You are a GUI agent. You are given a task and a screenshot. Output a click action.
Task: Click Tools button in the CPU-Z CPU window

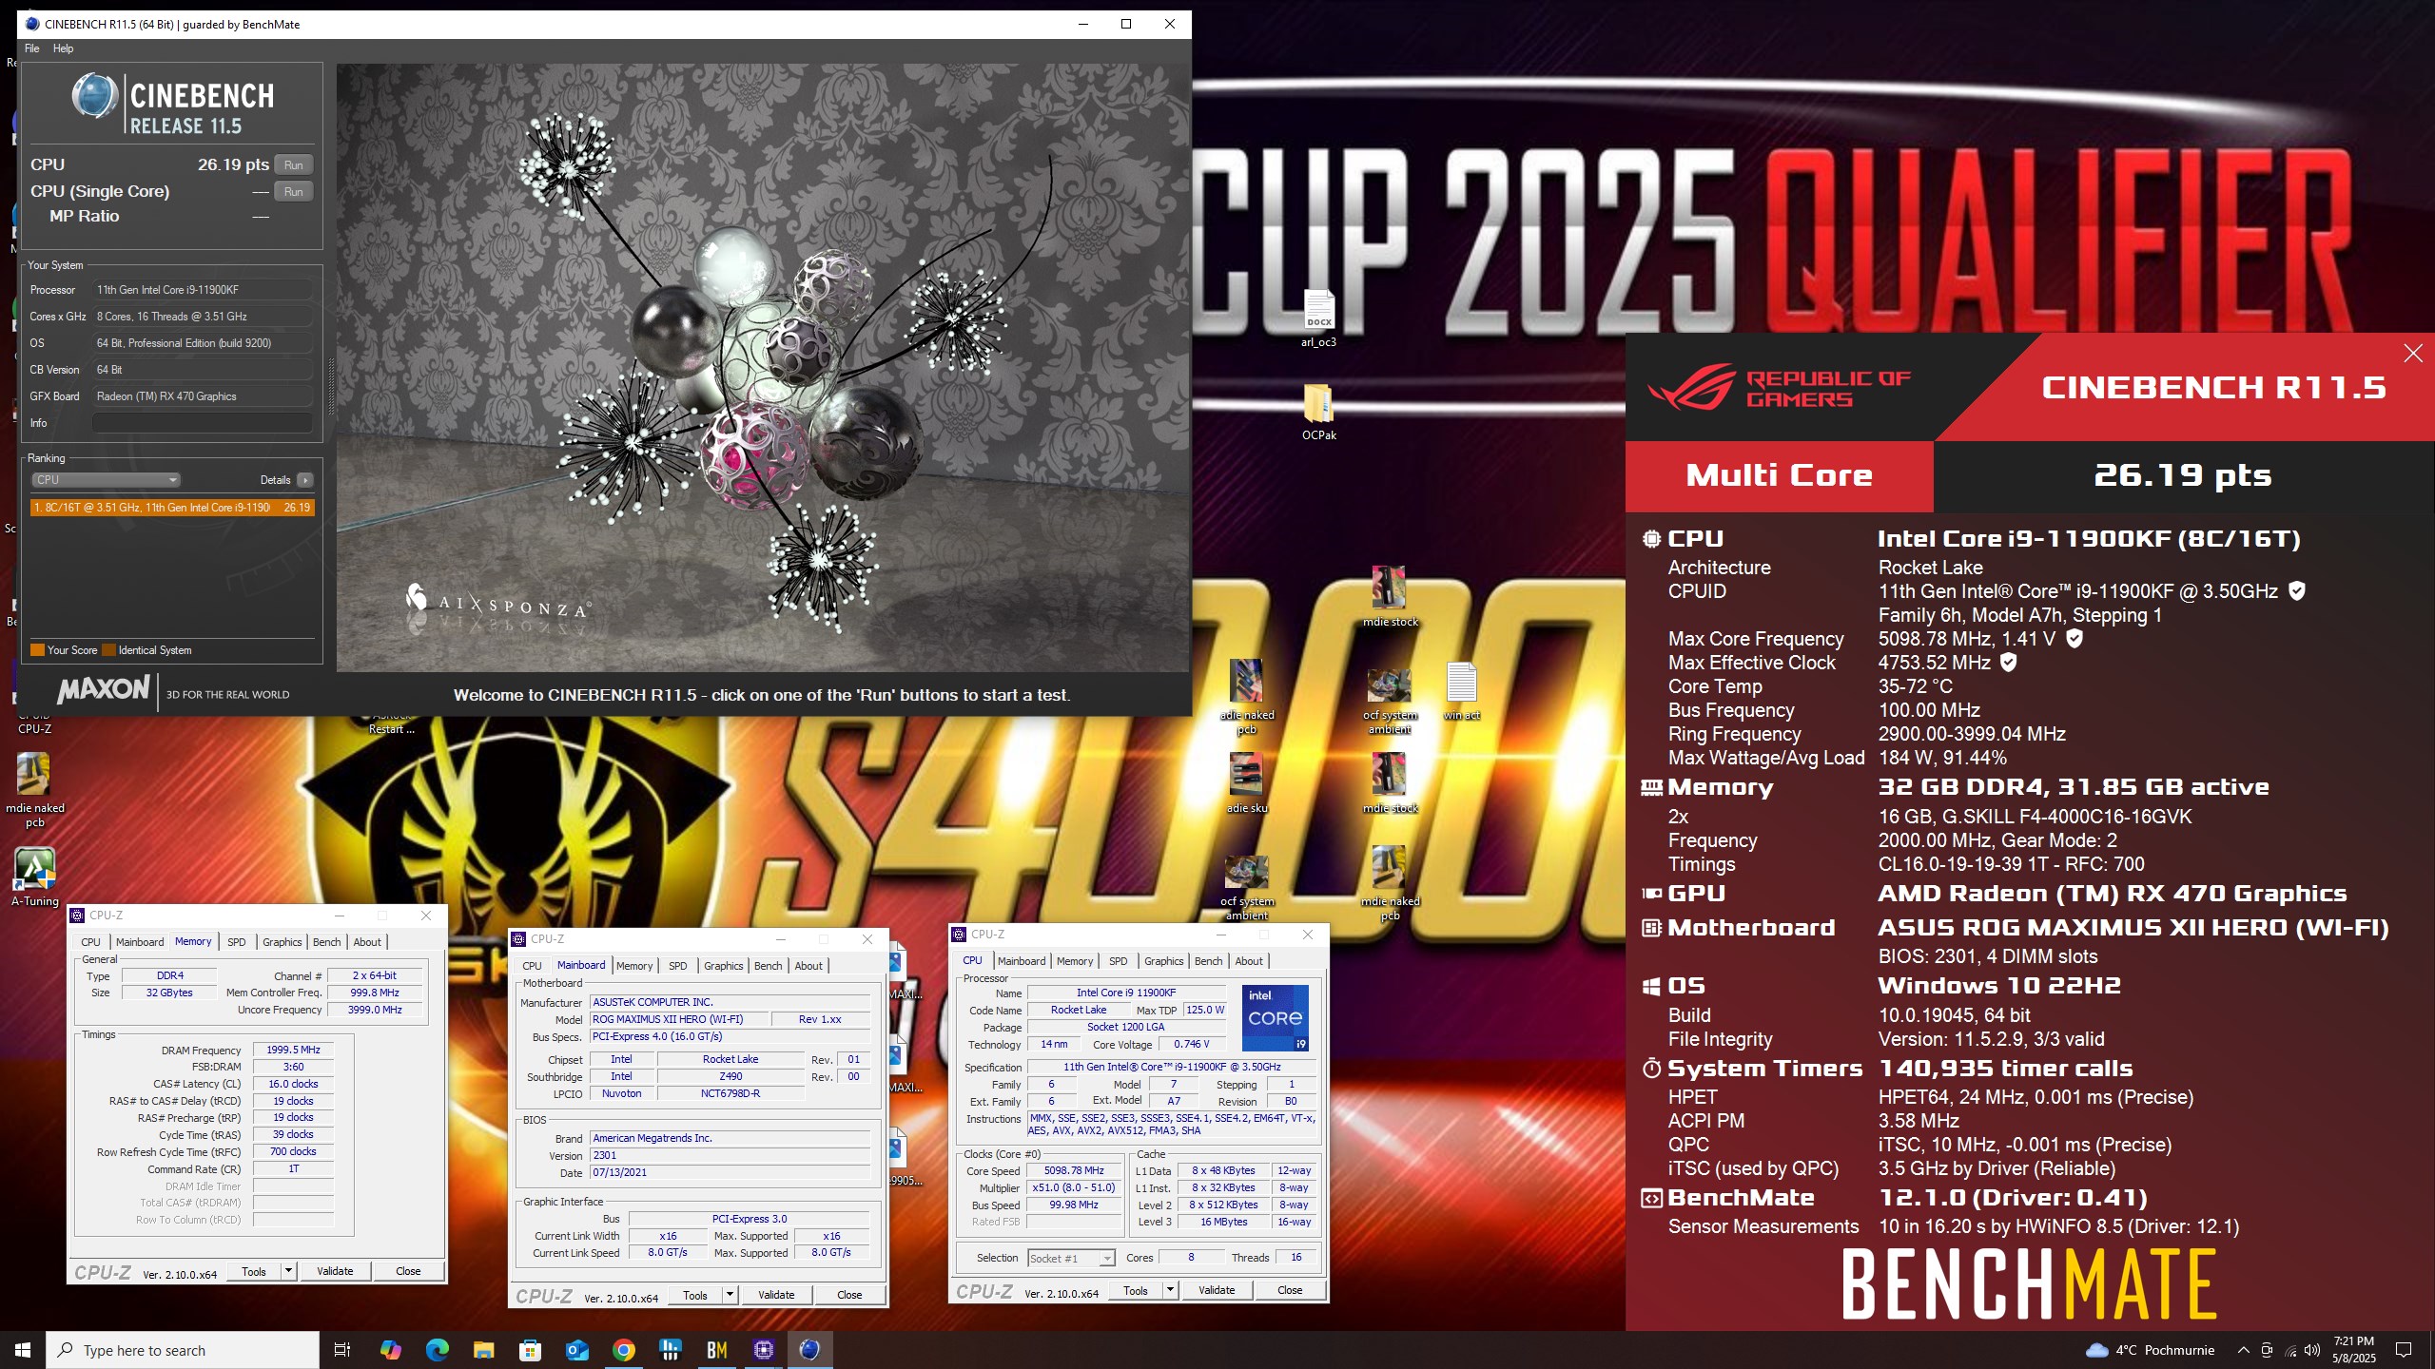pos(1136,1290)
